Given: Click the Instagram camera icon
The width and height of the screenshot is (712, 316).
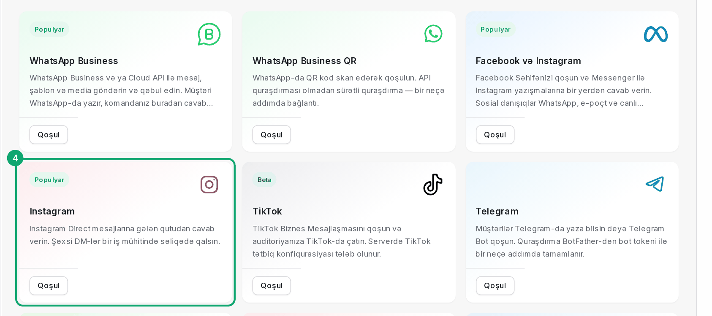Looking at the screenshot, I should pyautogui.click(x=209, y=185).
